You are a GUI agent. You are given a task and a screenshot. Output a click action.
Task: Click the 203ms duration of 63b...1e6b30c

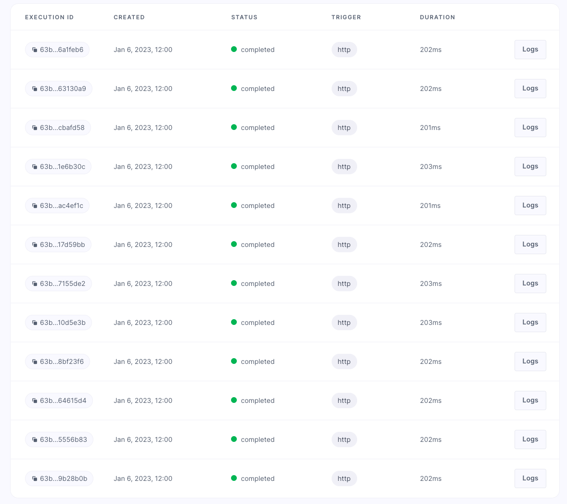431,167
